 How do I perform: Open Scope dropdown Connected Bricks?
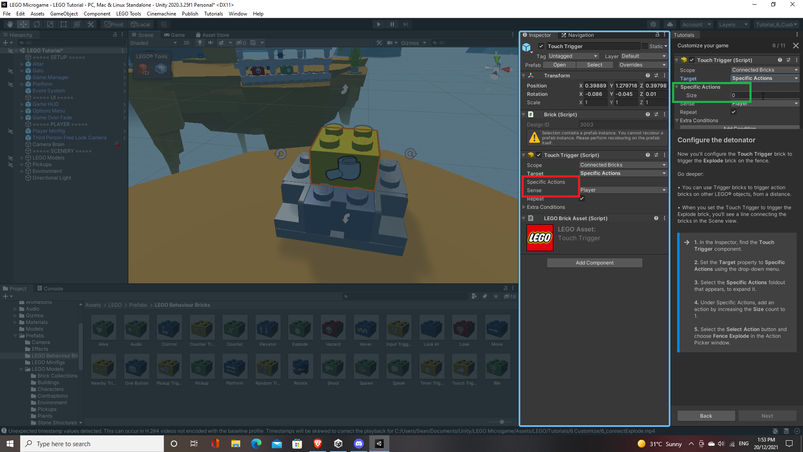pyautogui.click(x=623, y=165)
